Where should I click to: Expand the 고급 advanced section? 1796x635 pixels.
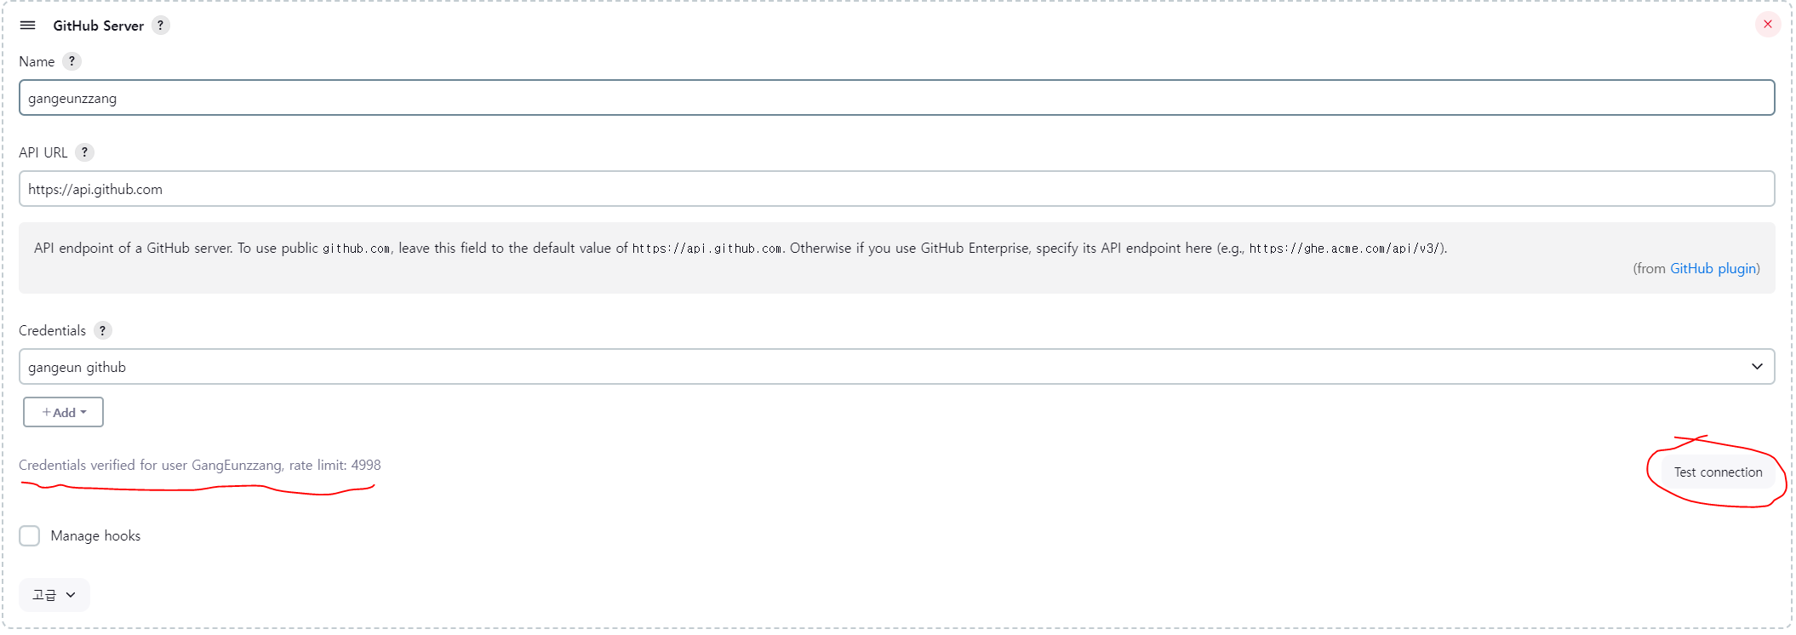coord(54,595)
